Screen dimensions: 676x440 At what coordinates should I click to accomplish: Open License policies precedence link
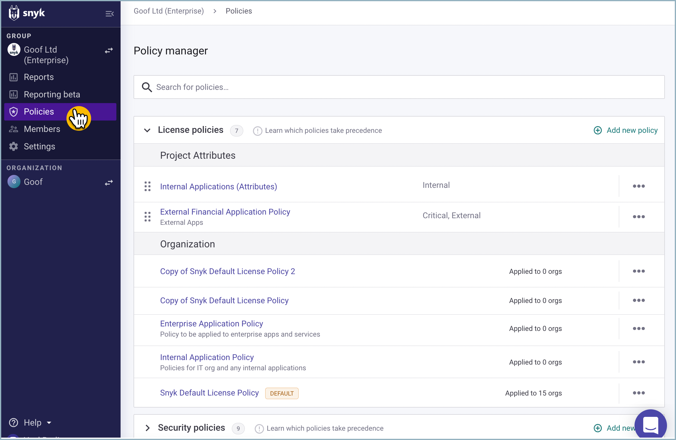(x=323, y=130)
